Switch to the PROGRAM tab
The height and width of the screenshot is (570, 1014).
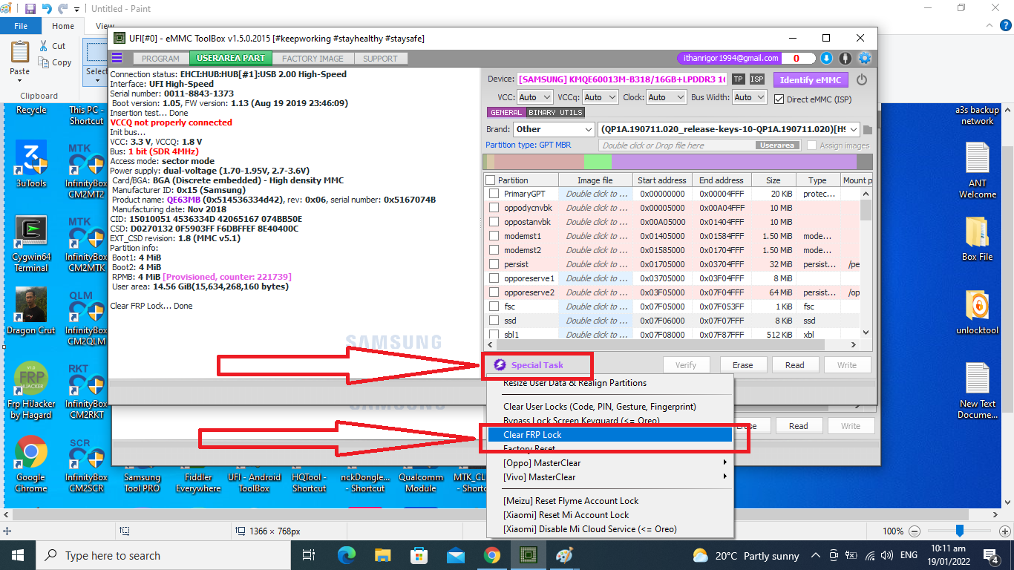160,58
